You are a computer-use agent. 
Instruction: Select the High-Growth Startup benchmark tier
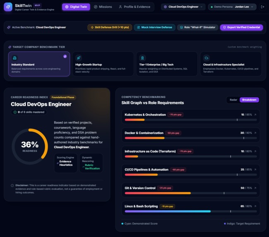(x=103, y=64)
